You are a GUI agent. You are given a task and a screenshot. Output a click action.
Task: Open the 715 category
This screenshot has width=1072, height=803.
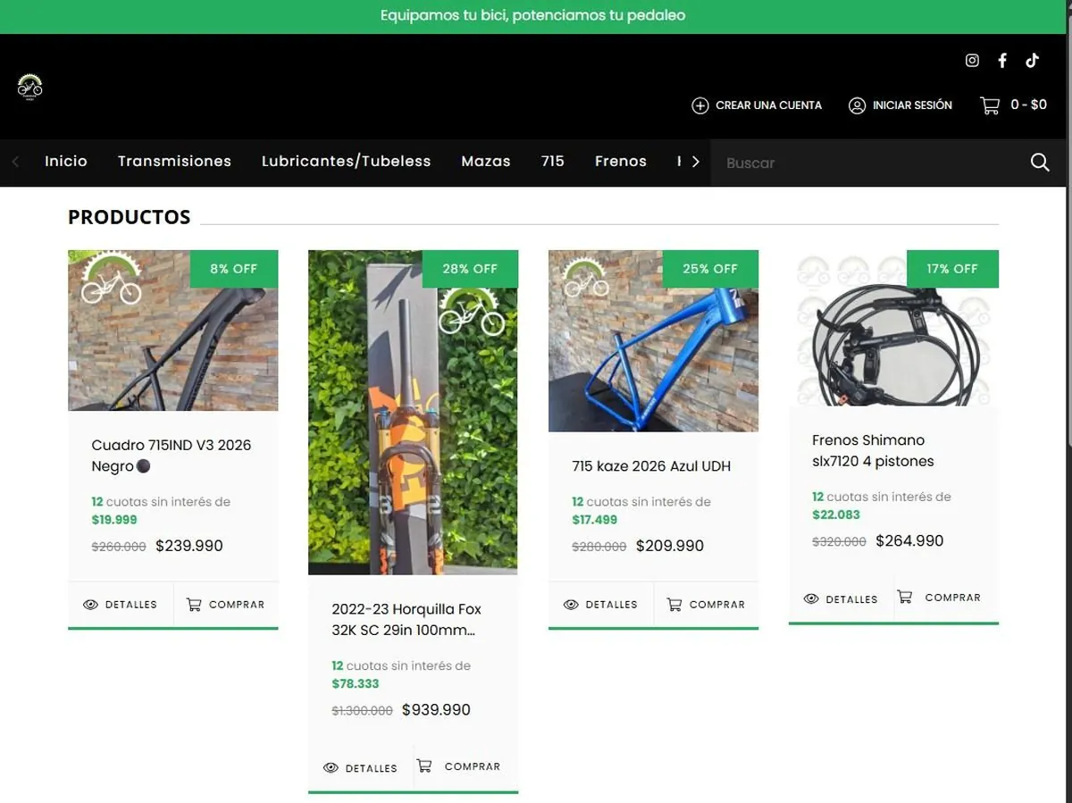(x=553, y=162)
